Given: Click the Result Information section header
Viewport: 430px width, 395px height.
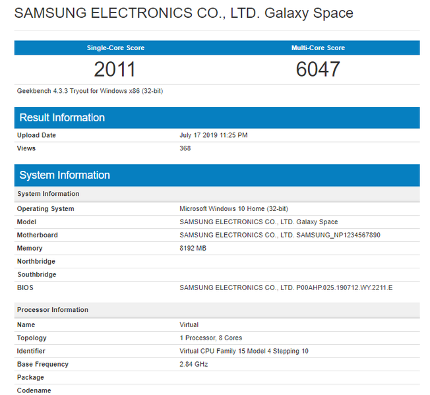Looking at the screenshot, I should pyautogui.click(x=62, y=118).
